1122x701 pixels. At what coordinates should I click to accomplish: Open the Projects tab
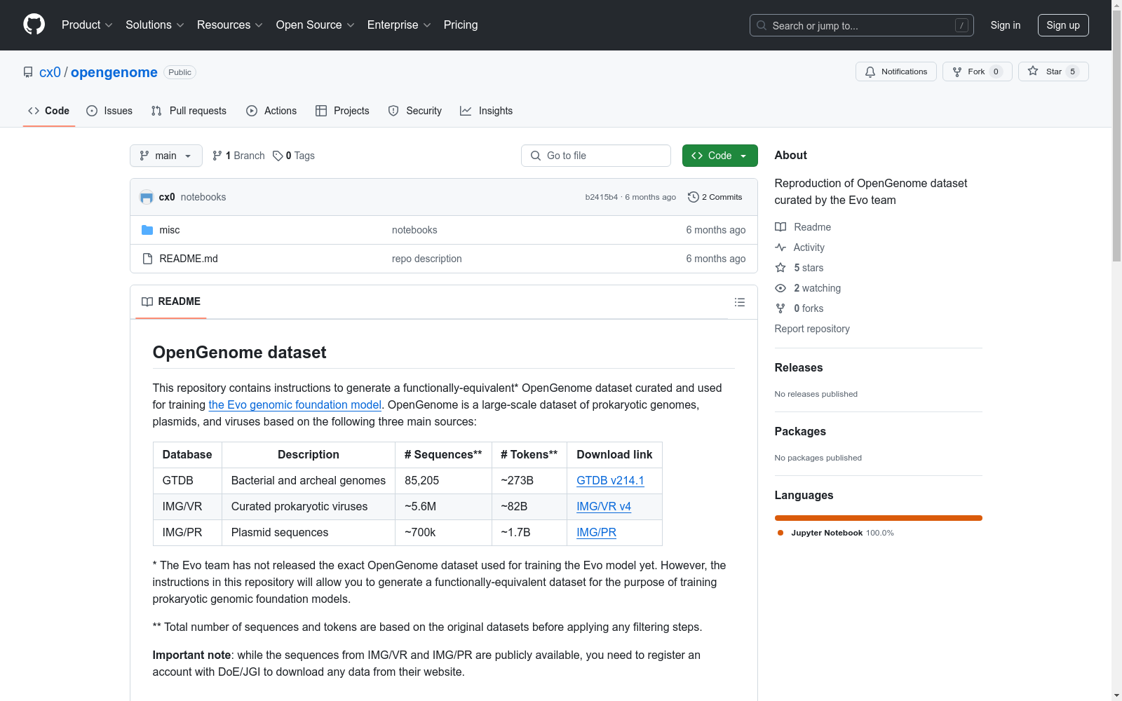(342, 111)
